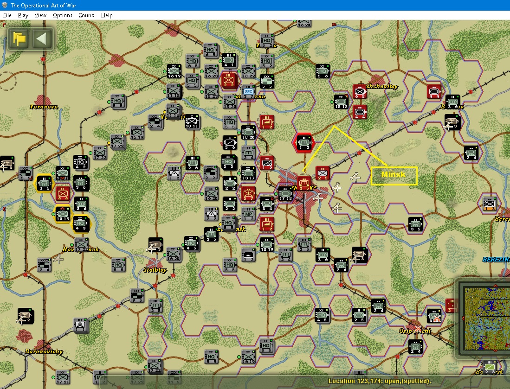Select yellow-highlighted black HQ 4 3
Screen dimensions: 510x389
(81, 224)
